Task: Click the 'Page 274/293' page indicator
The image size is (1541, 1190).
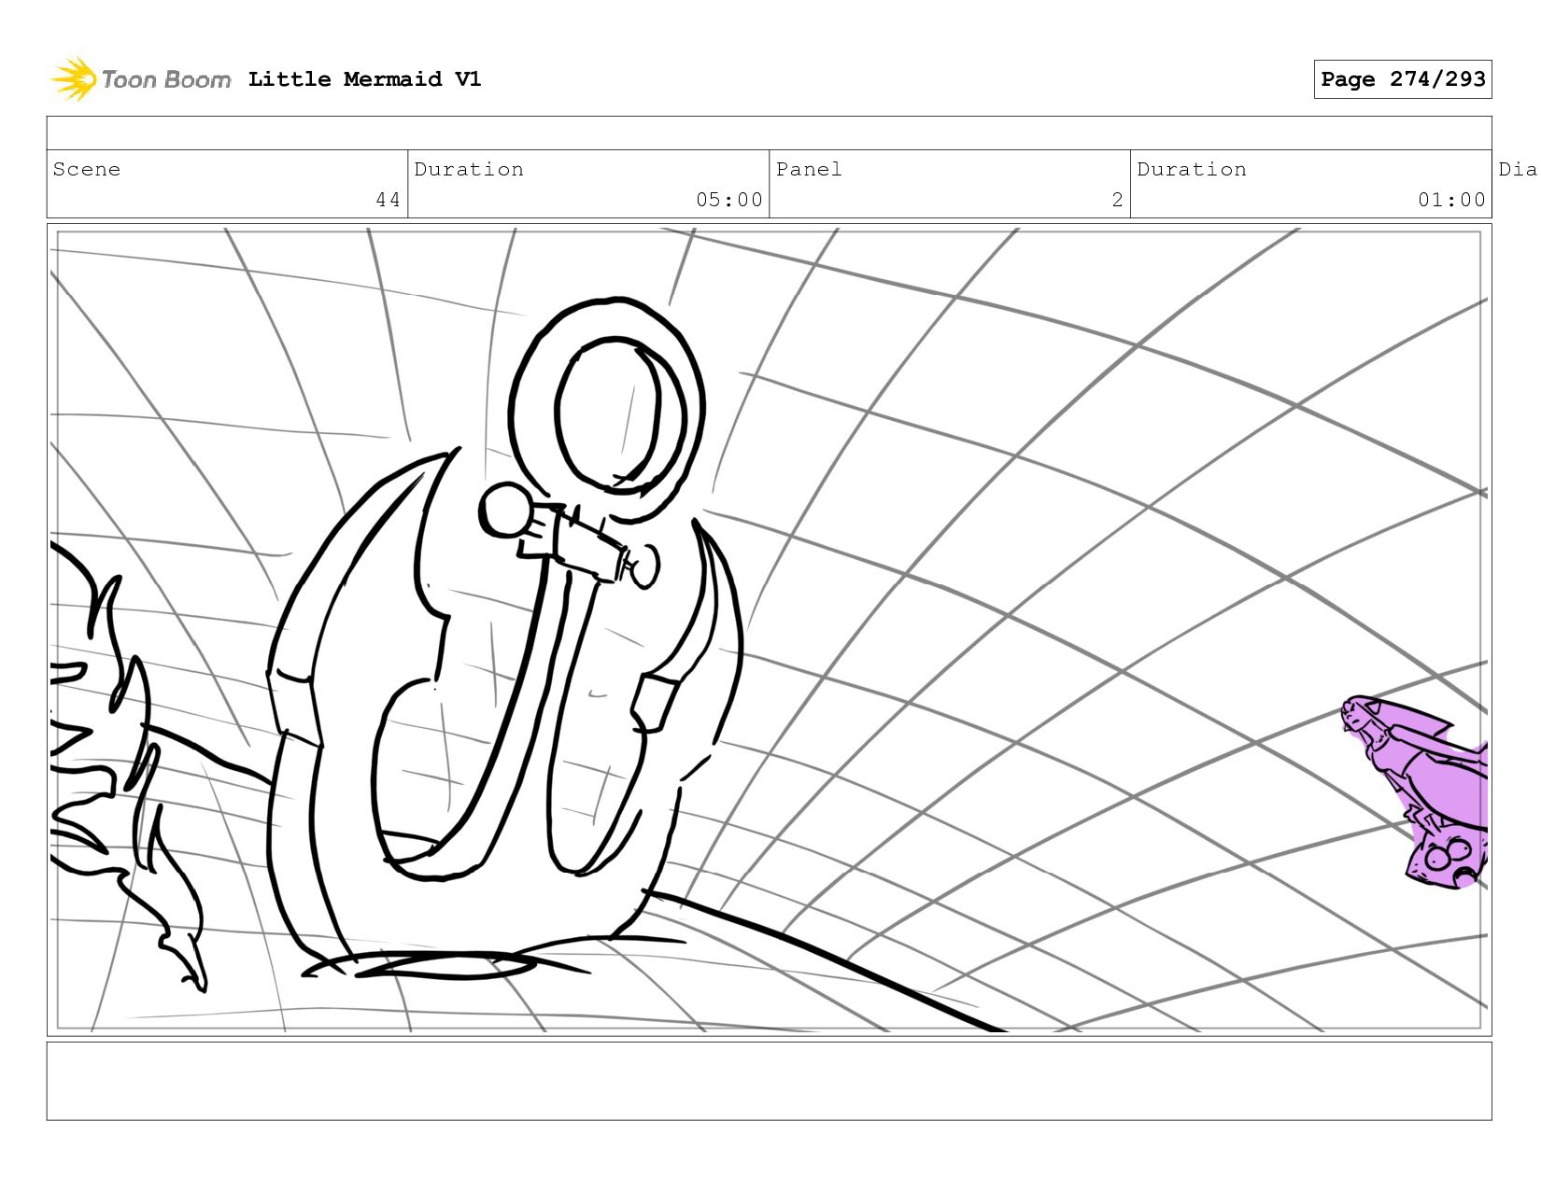Action: tap(1403, 79)
